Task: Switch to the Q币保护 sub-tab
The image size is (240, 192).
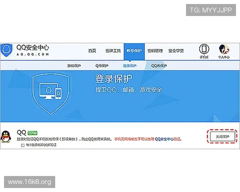Action: coord(102,66)
